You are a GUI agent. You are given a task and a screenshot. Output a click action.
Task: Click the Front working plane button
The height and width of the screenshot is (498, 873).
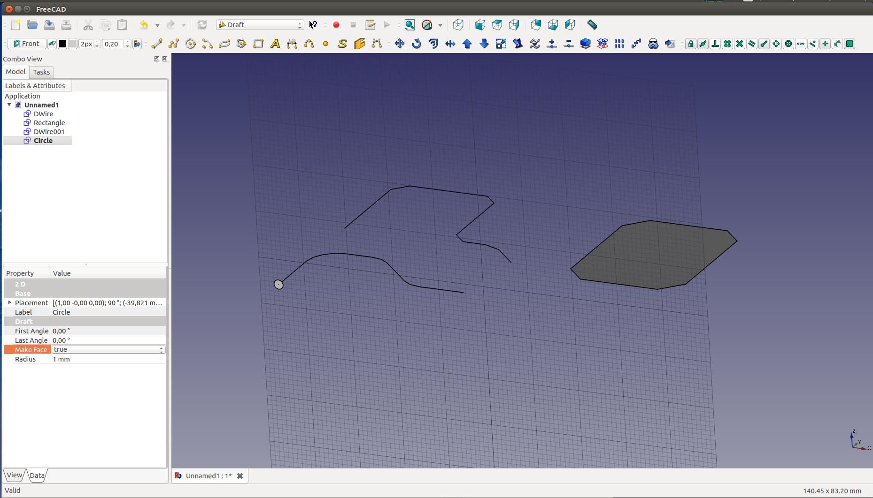27,44
